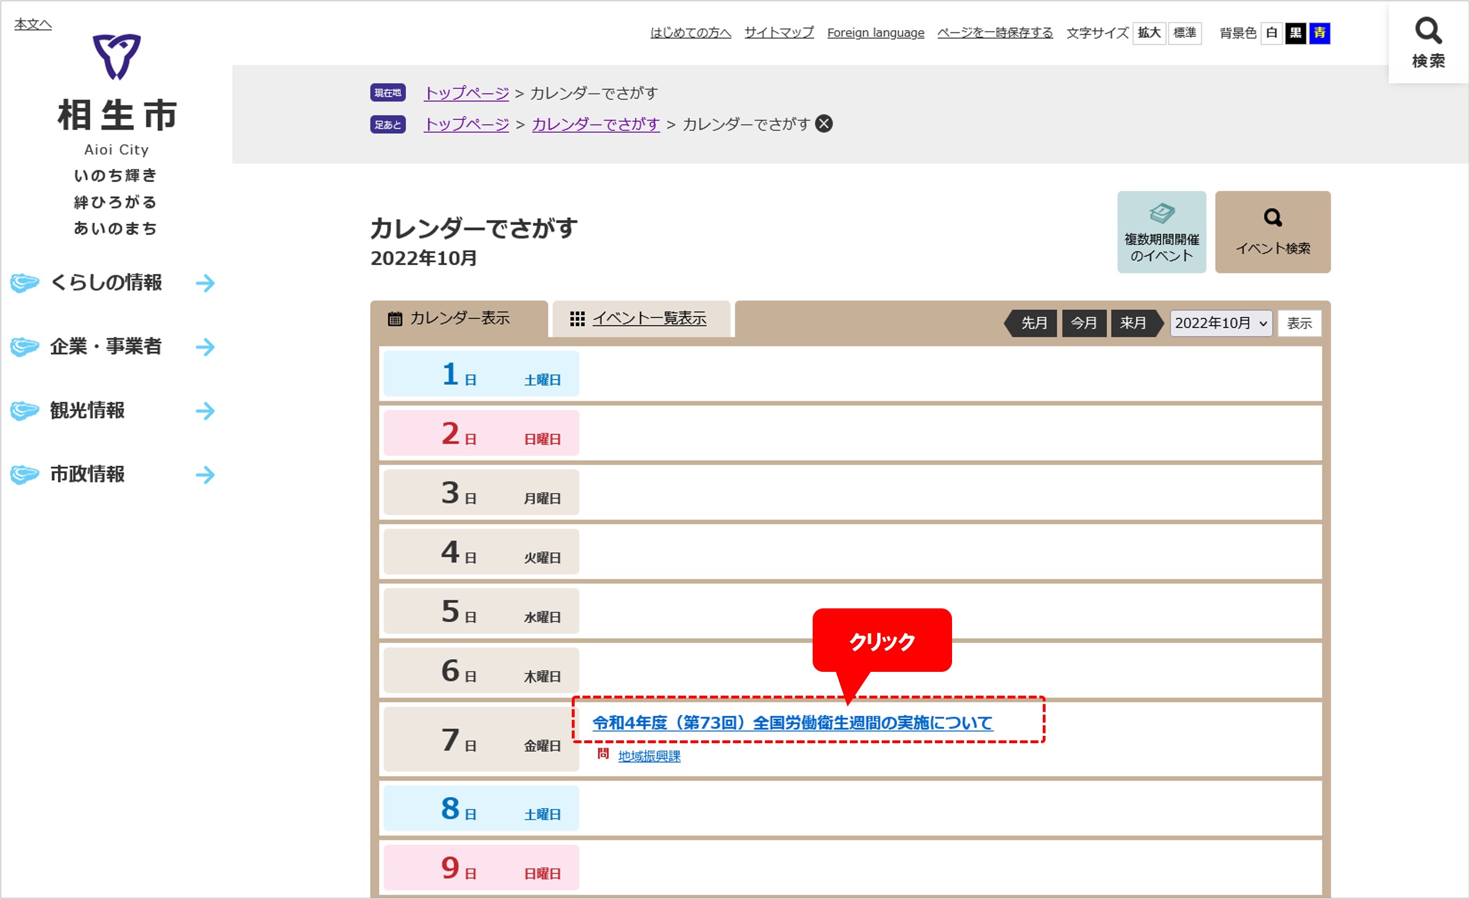The height and width of the screenshot is (899, 1470).
Task: Click the oyster icon beside 市政情報
Action: [24, 475]
